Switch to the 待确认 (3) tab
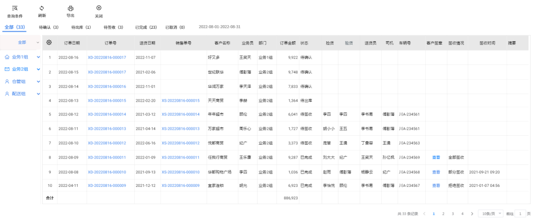 (x=49, y=27)
